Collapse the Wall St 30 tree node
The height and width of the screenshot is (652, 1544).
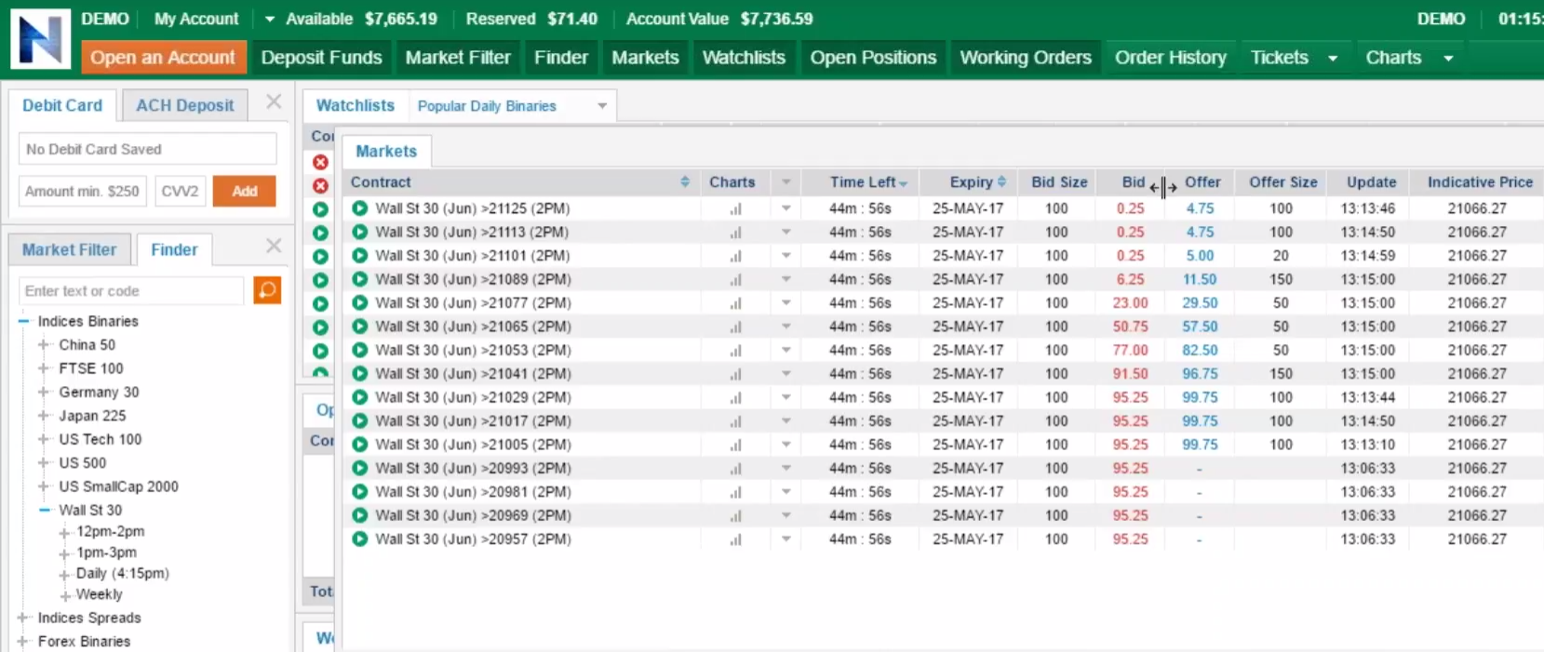[x=44, y=510]
